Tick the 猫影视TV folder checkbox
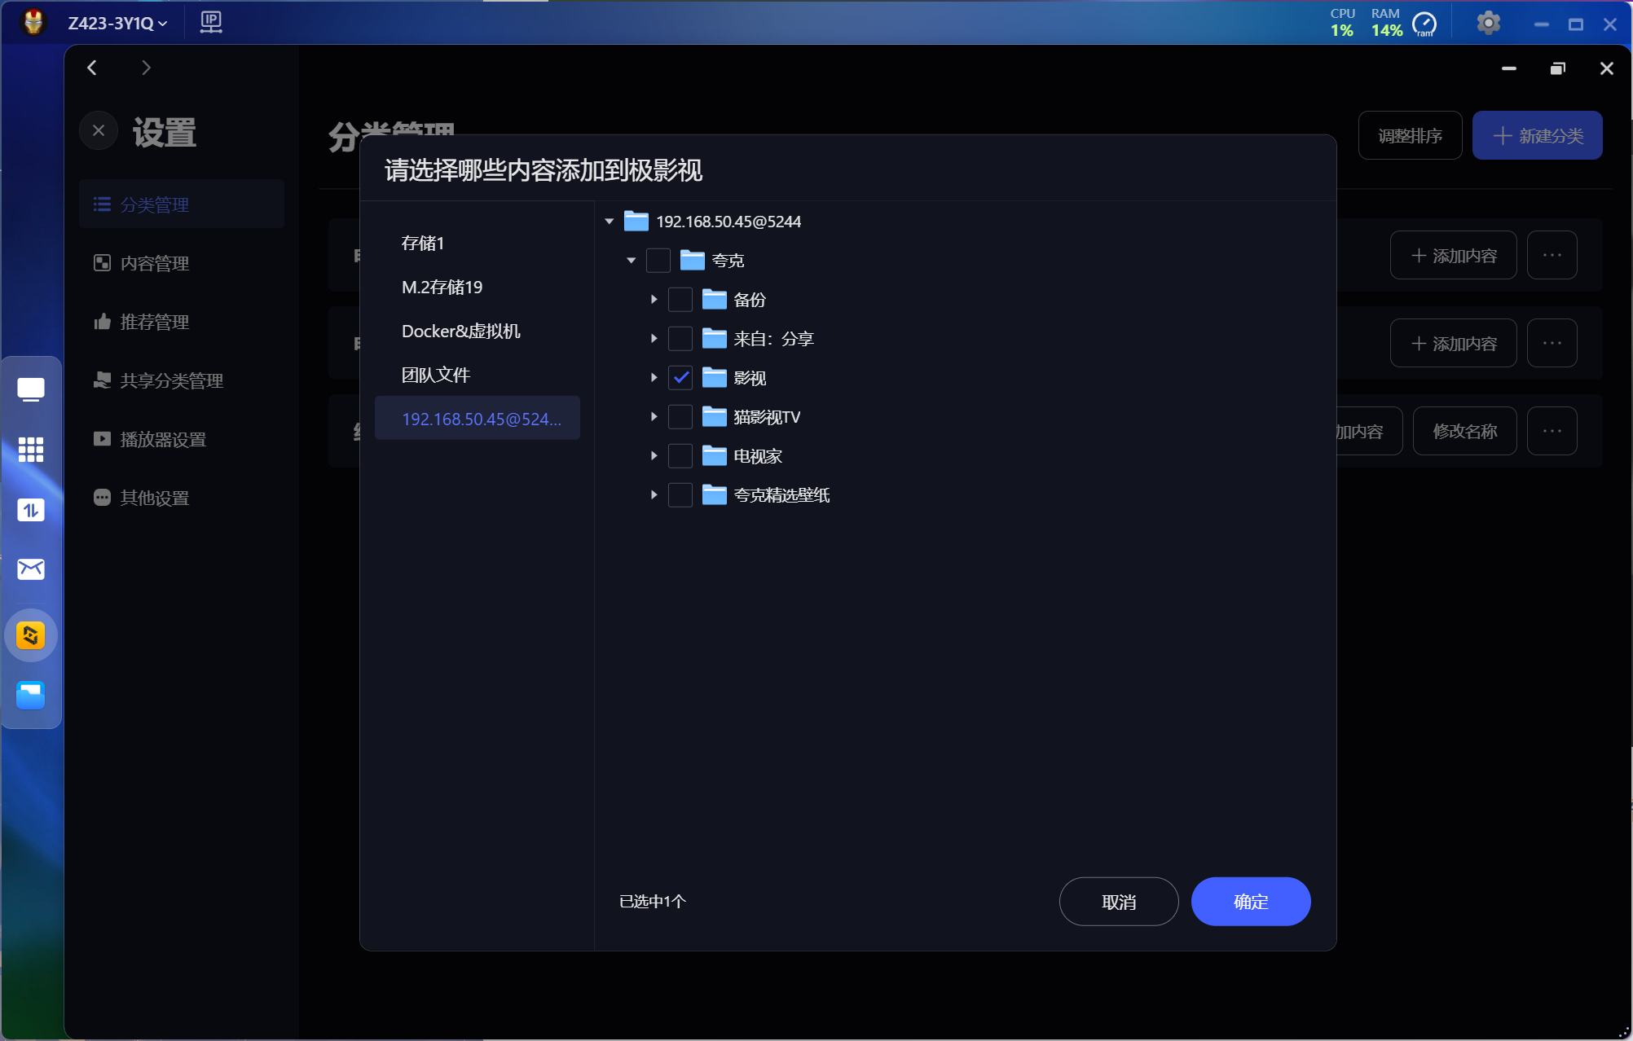Viewport: 1633px width, 1041px height. click(680, 417)
